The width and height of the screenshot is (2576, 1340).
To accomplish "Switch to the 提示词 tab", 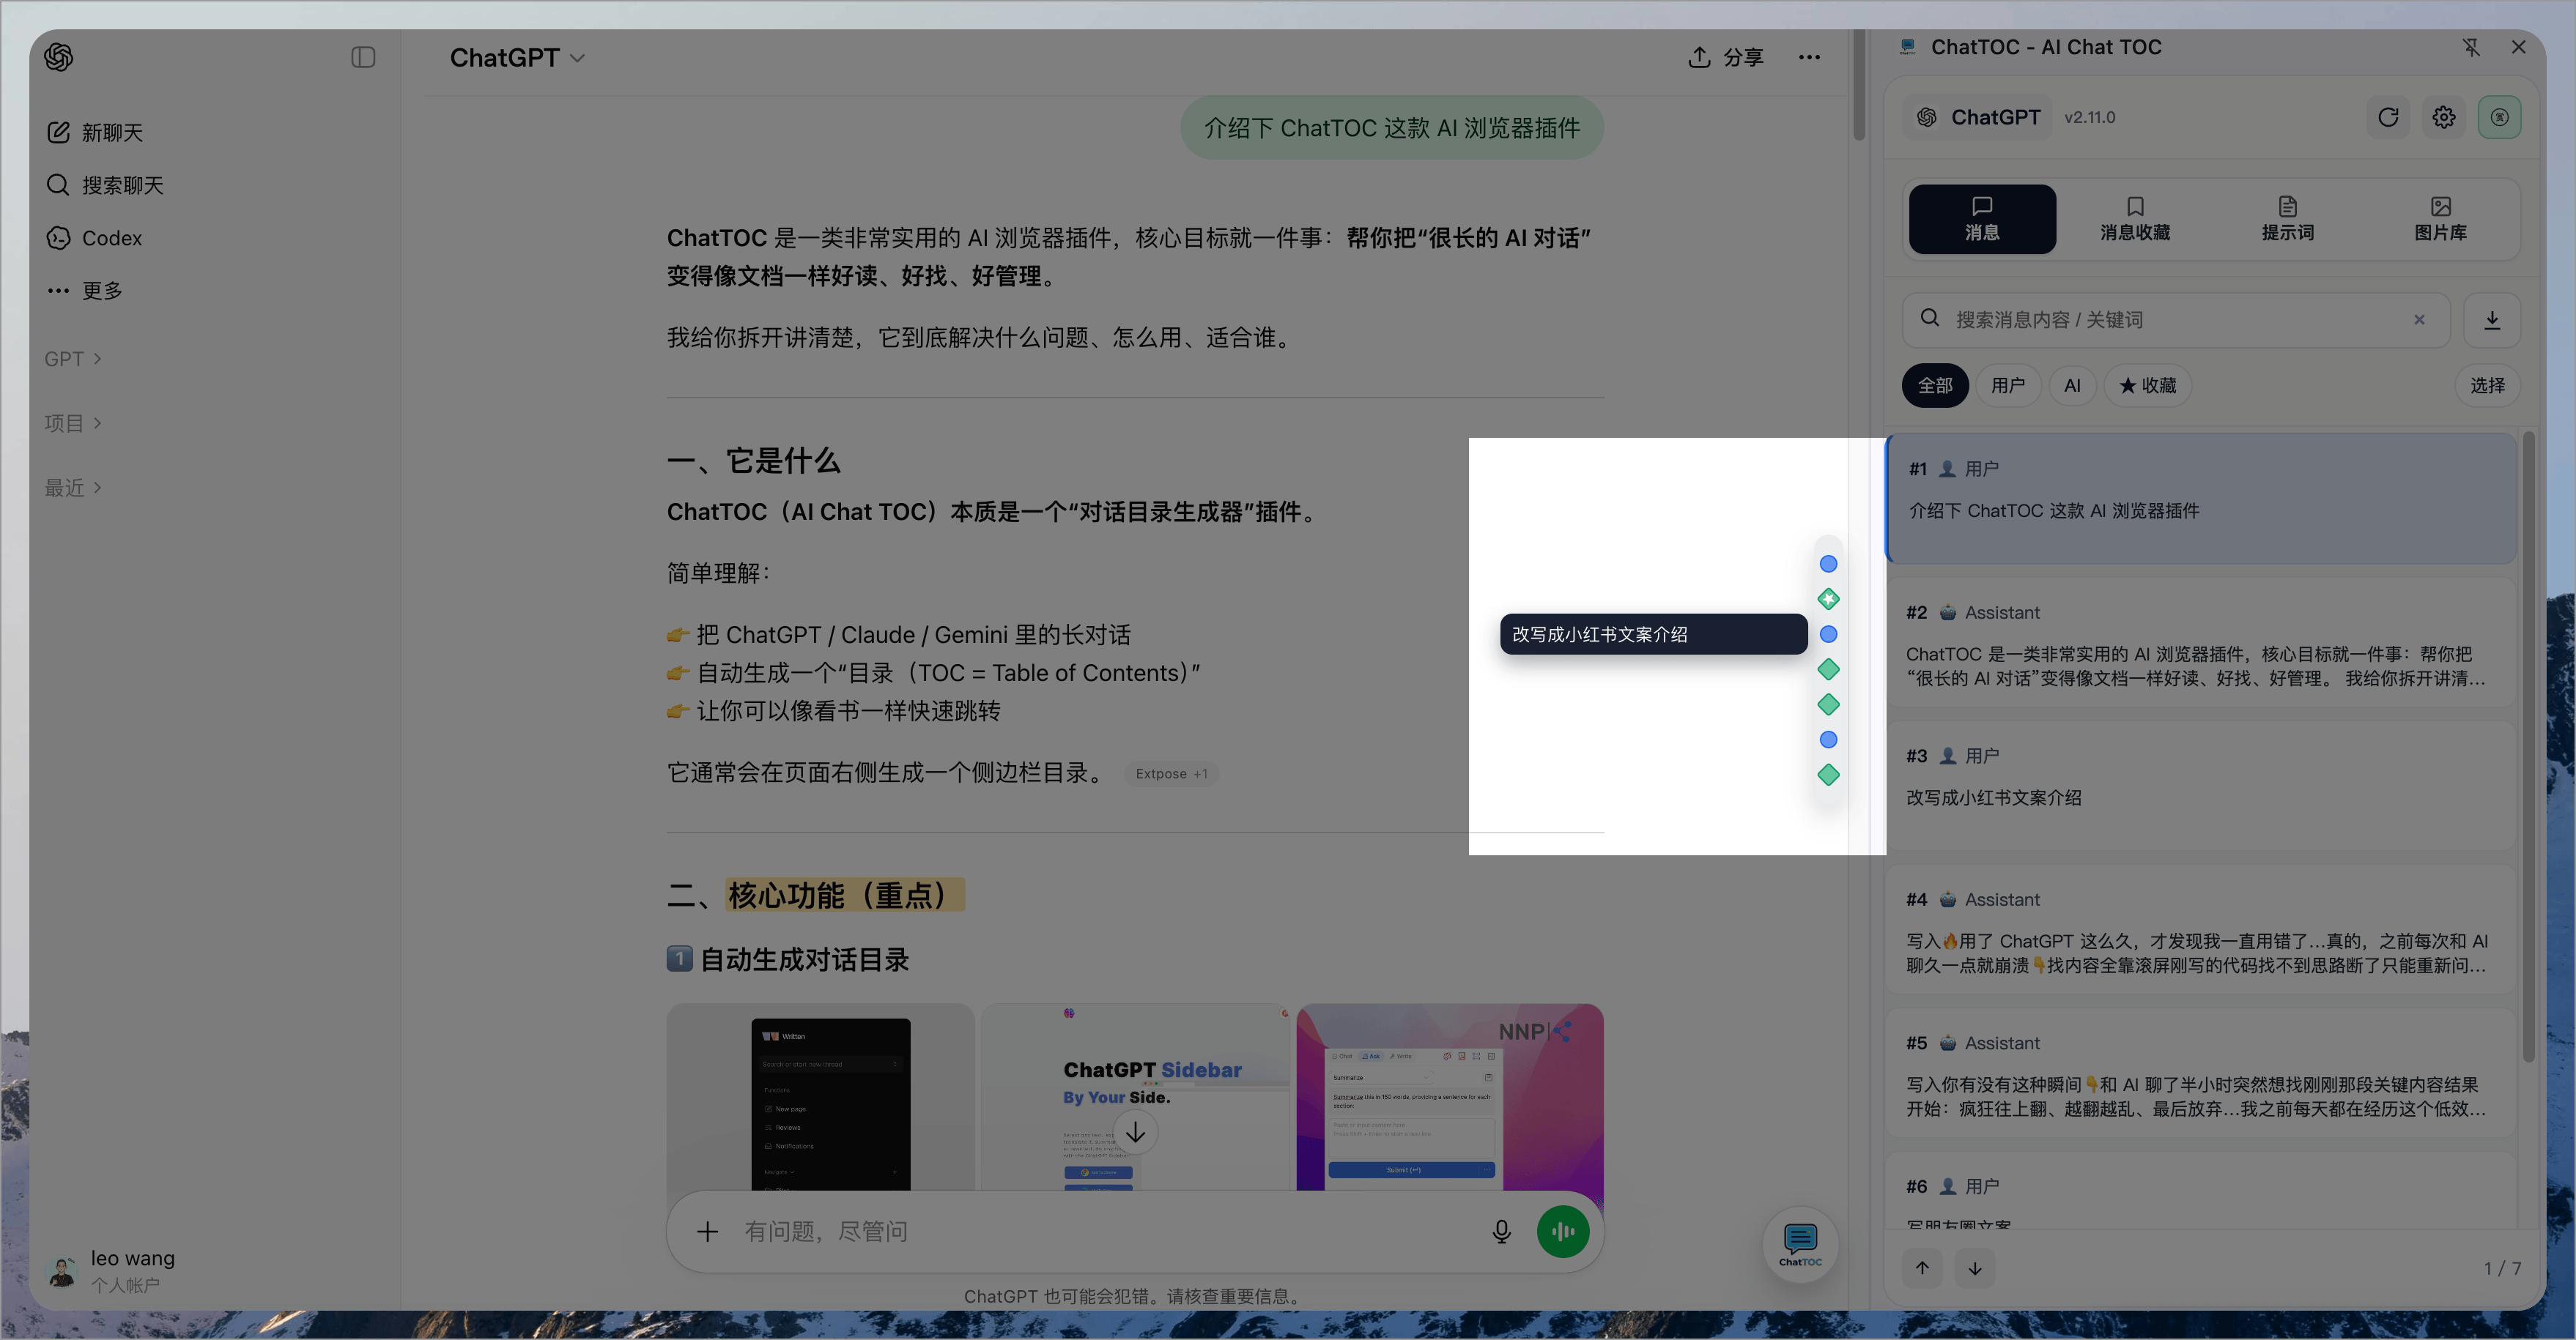I will point(2288,219).
